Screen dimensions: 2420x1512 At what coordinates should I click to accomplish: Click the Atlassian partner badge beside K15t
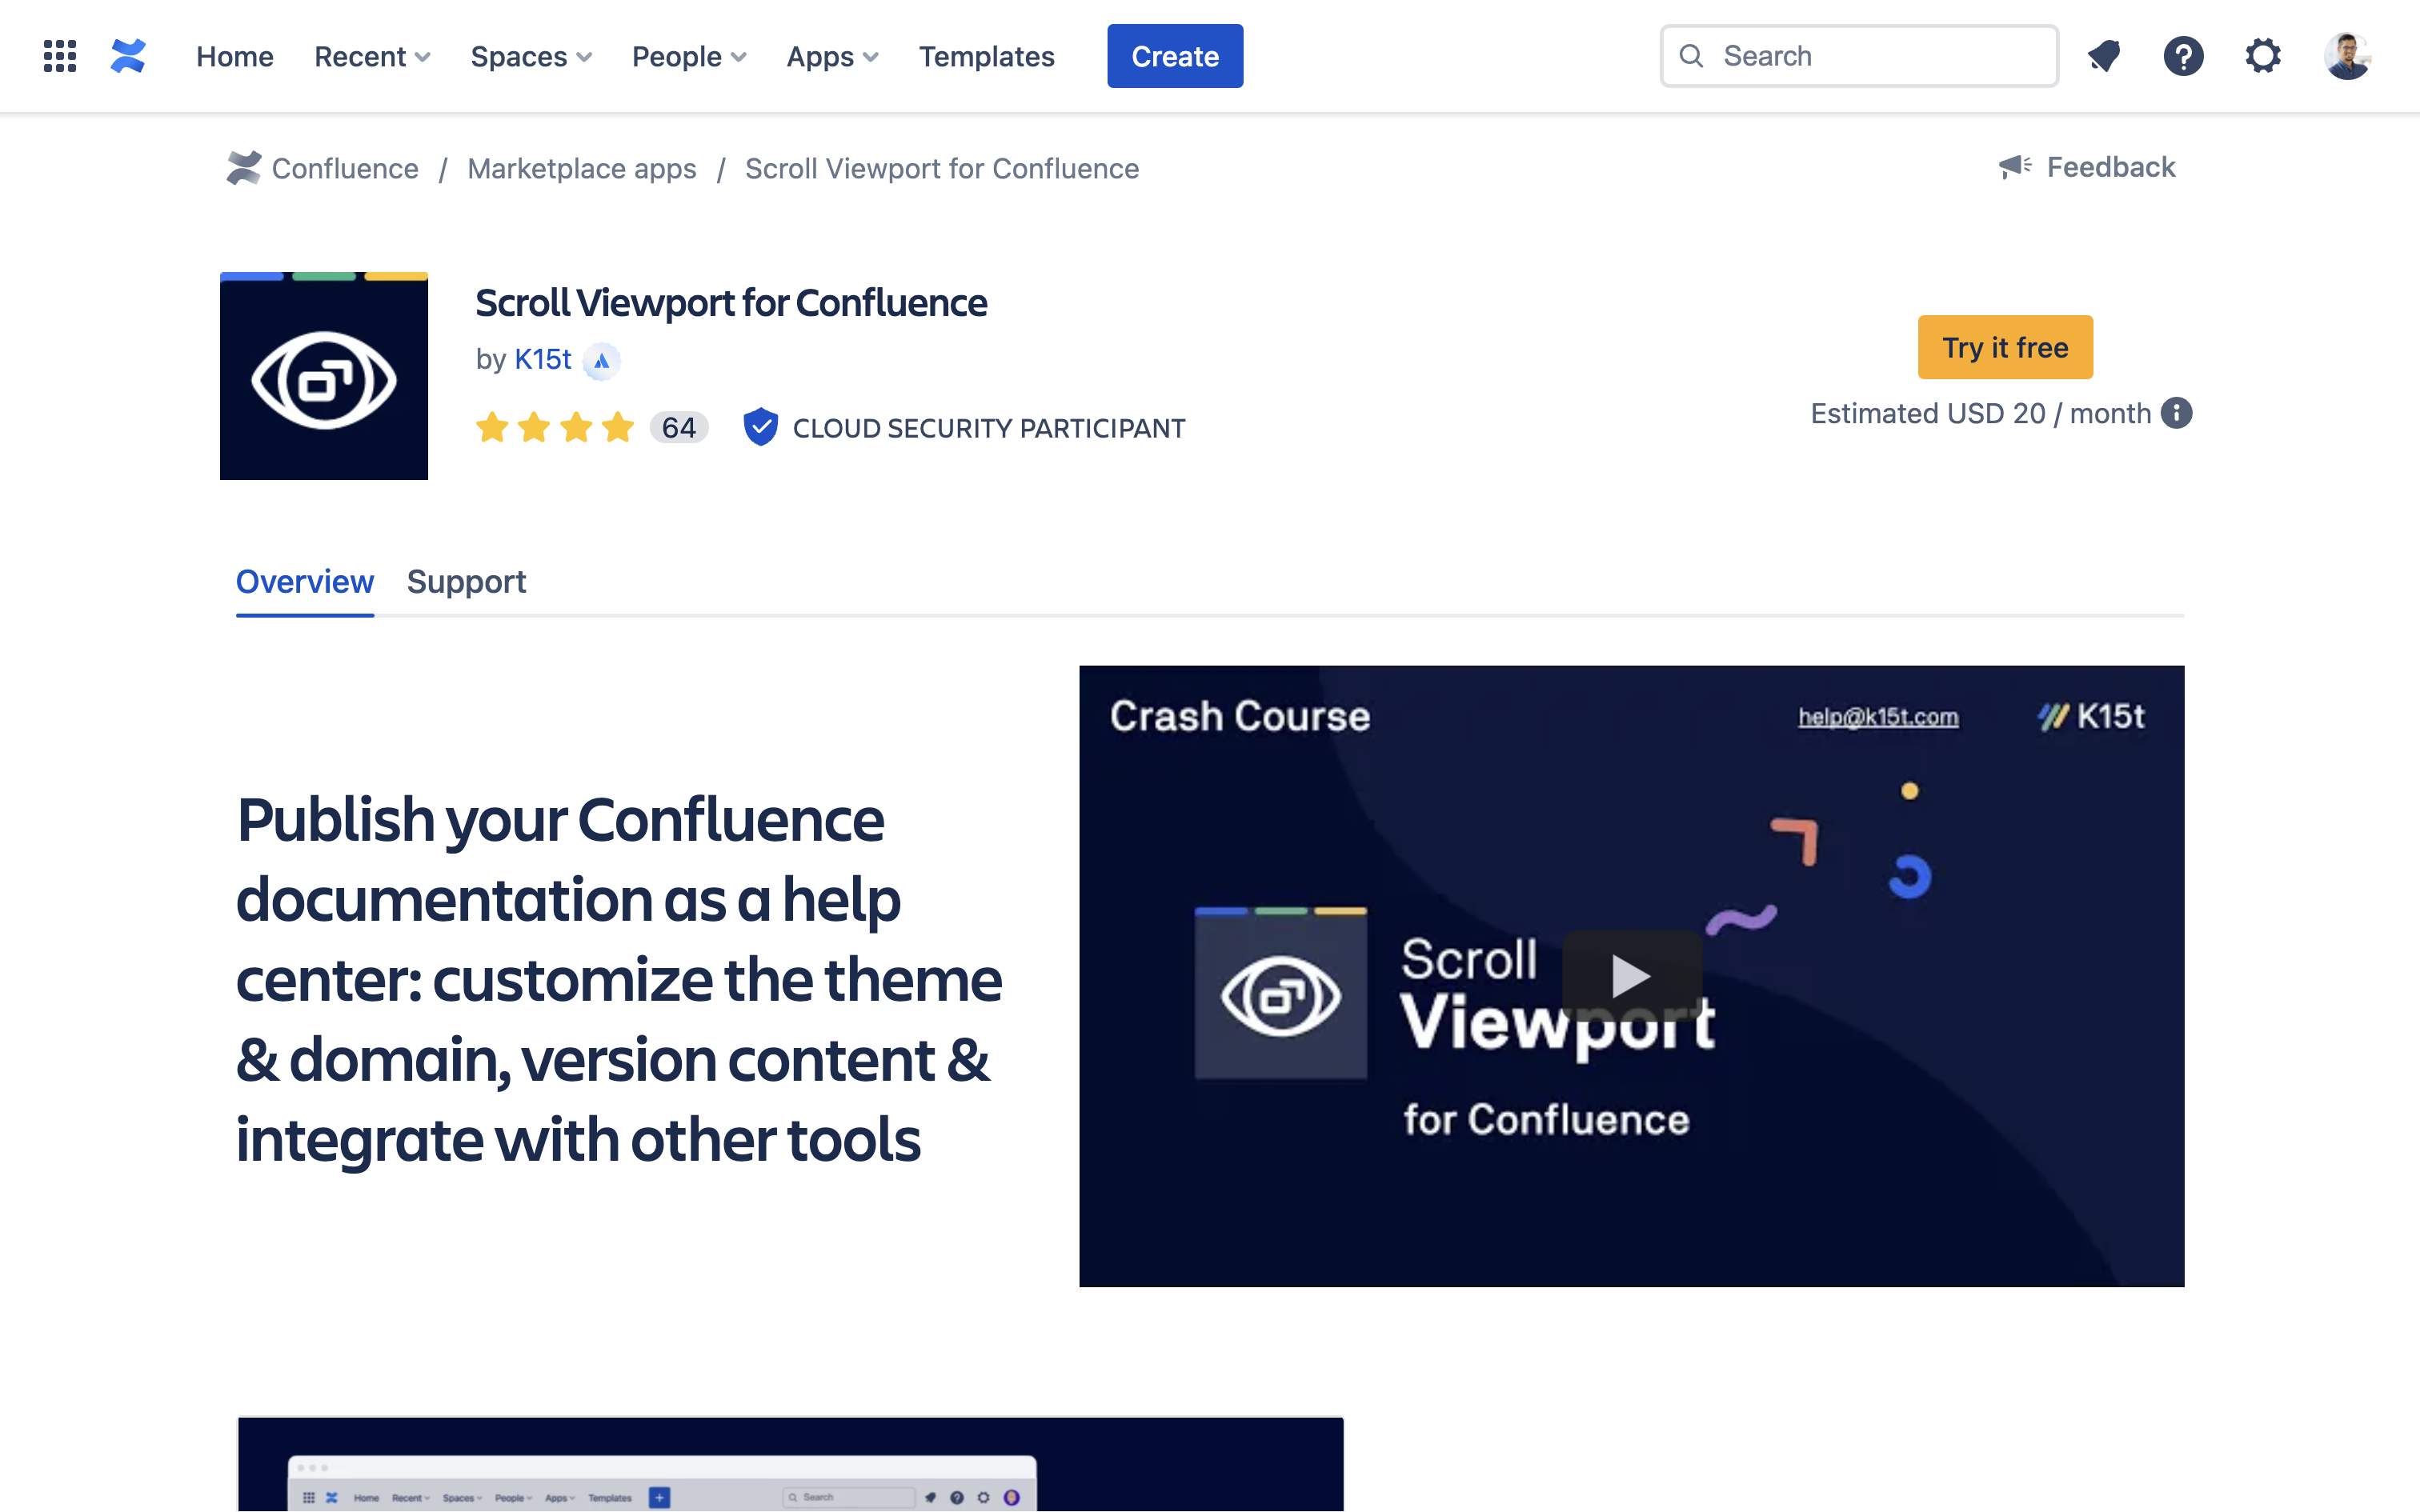pos(601,361)
